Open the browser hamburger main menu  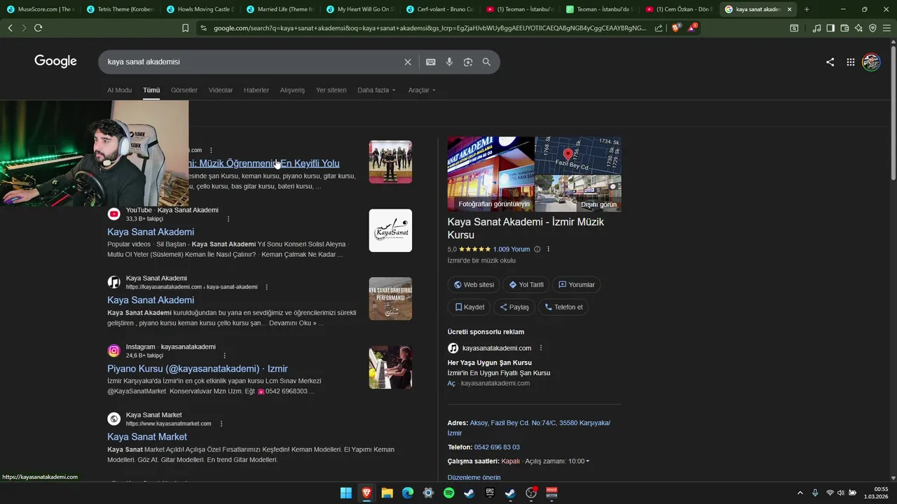(886, 28)
